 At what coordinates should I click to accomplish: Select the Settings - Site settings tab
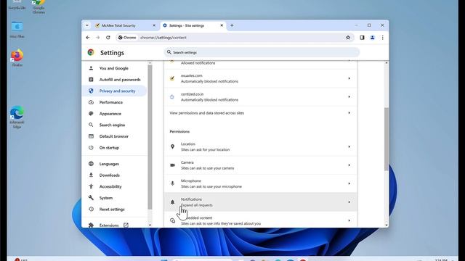coord(193,25)
